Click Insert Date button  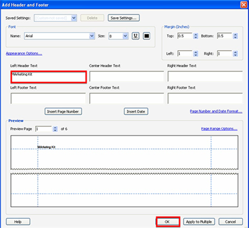tap(136, 112)
